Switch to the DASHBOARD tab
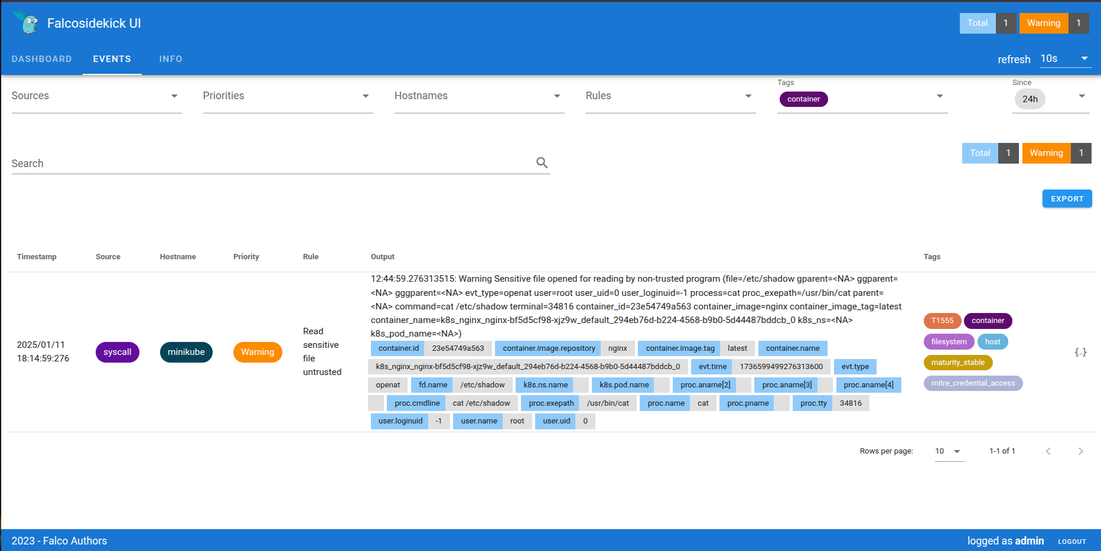1101x551 pixels. (x=42, y=58)
